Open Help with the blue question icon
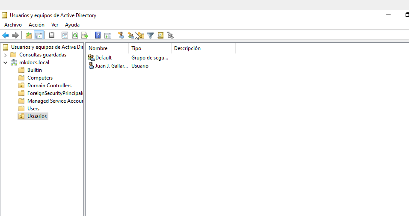 (x=98, y=36)
